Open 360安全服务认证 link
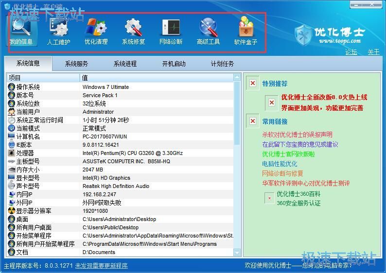Viewport: 386px width, 273px height. pos(298,203)
